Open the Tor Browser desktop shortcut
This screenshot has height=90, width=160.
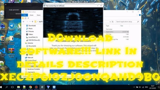pyautogui.click(x=3, y=27)
